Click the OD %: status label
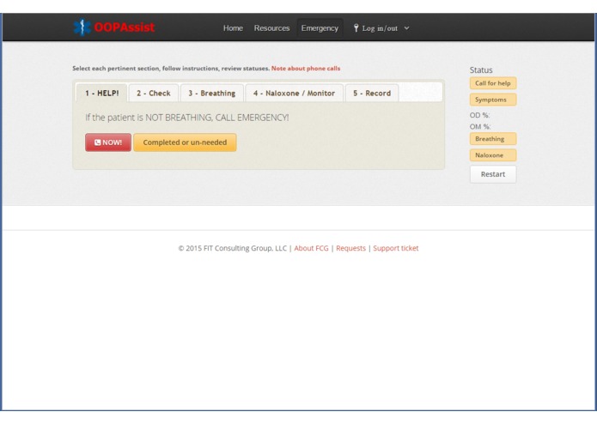Screen dimensions: 597x424 pos(479,115)
